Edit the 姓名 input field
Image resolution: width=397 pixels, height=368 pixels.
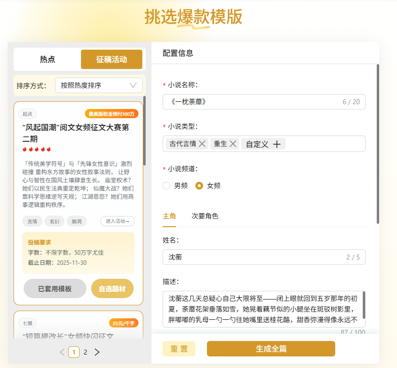pyautogui.click(x=264, y=257)
